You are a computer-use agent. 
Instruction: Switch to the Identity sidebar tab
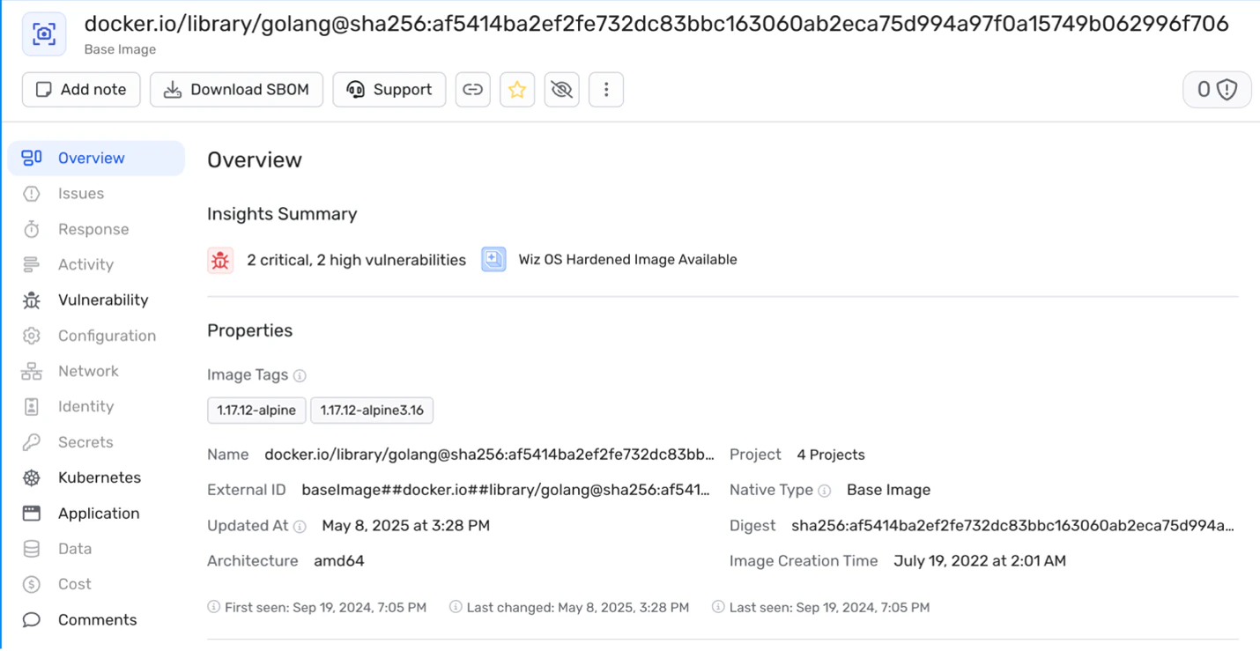point(96,406)
